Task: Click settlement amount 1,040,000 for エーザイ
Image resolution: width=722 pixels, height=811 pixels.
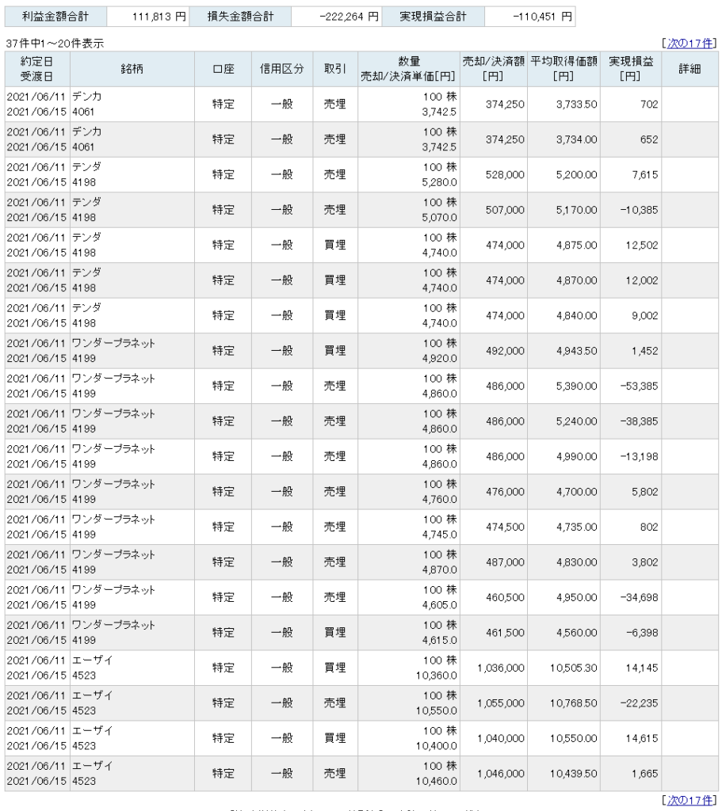Action: [500, 738]
